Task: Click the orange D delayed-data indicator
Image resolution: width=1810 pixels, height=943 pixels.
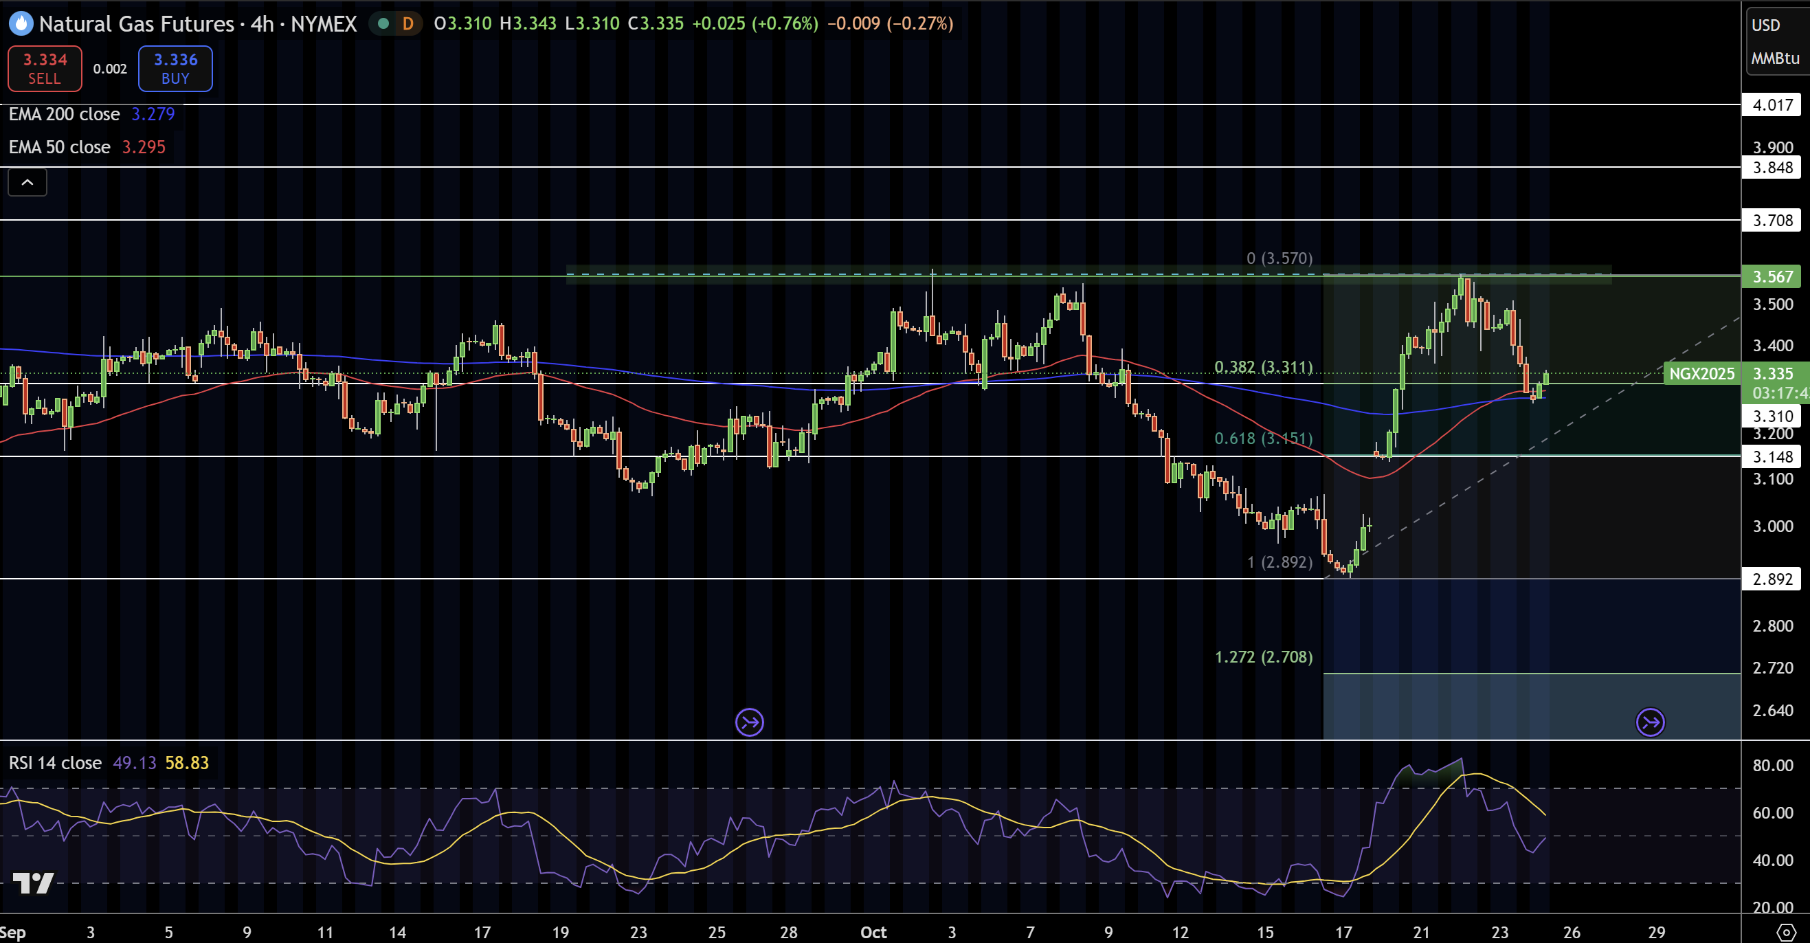Action: [x=407, y=23]
